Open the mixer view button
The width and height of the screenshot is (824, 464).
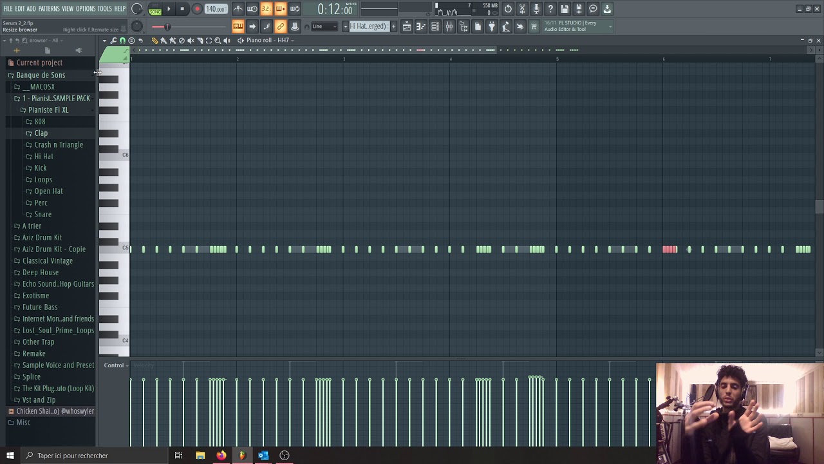449,26
